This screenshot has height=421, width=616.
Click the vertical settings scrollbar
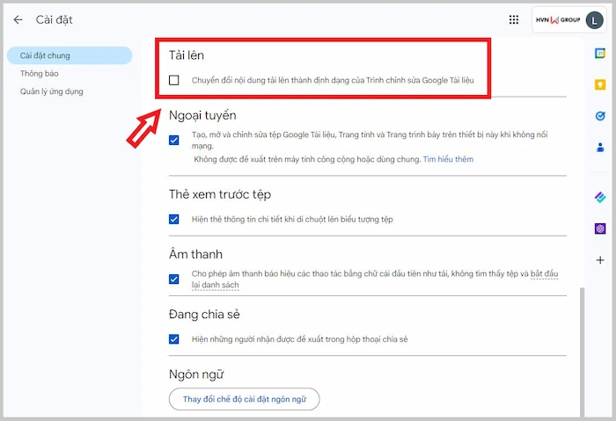pos(582,352)
